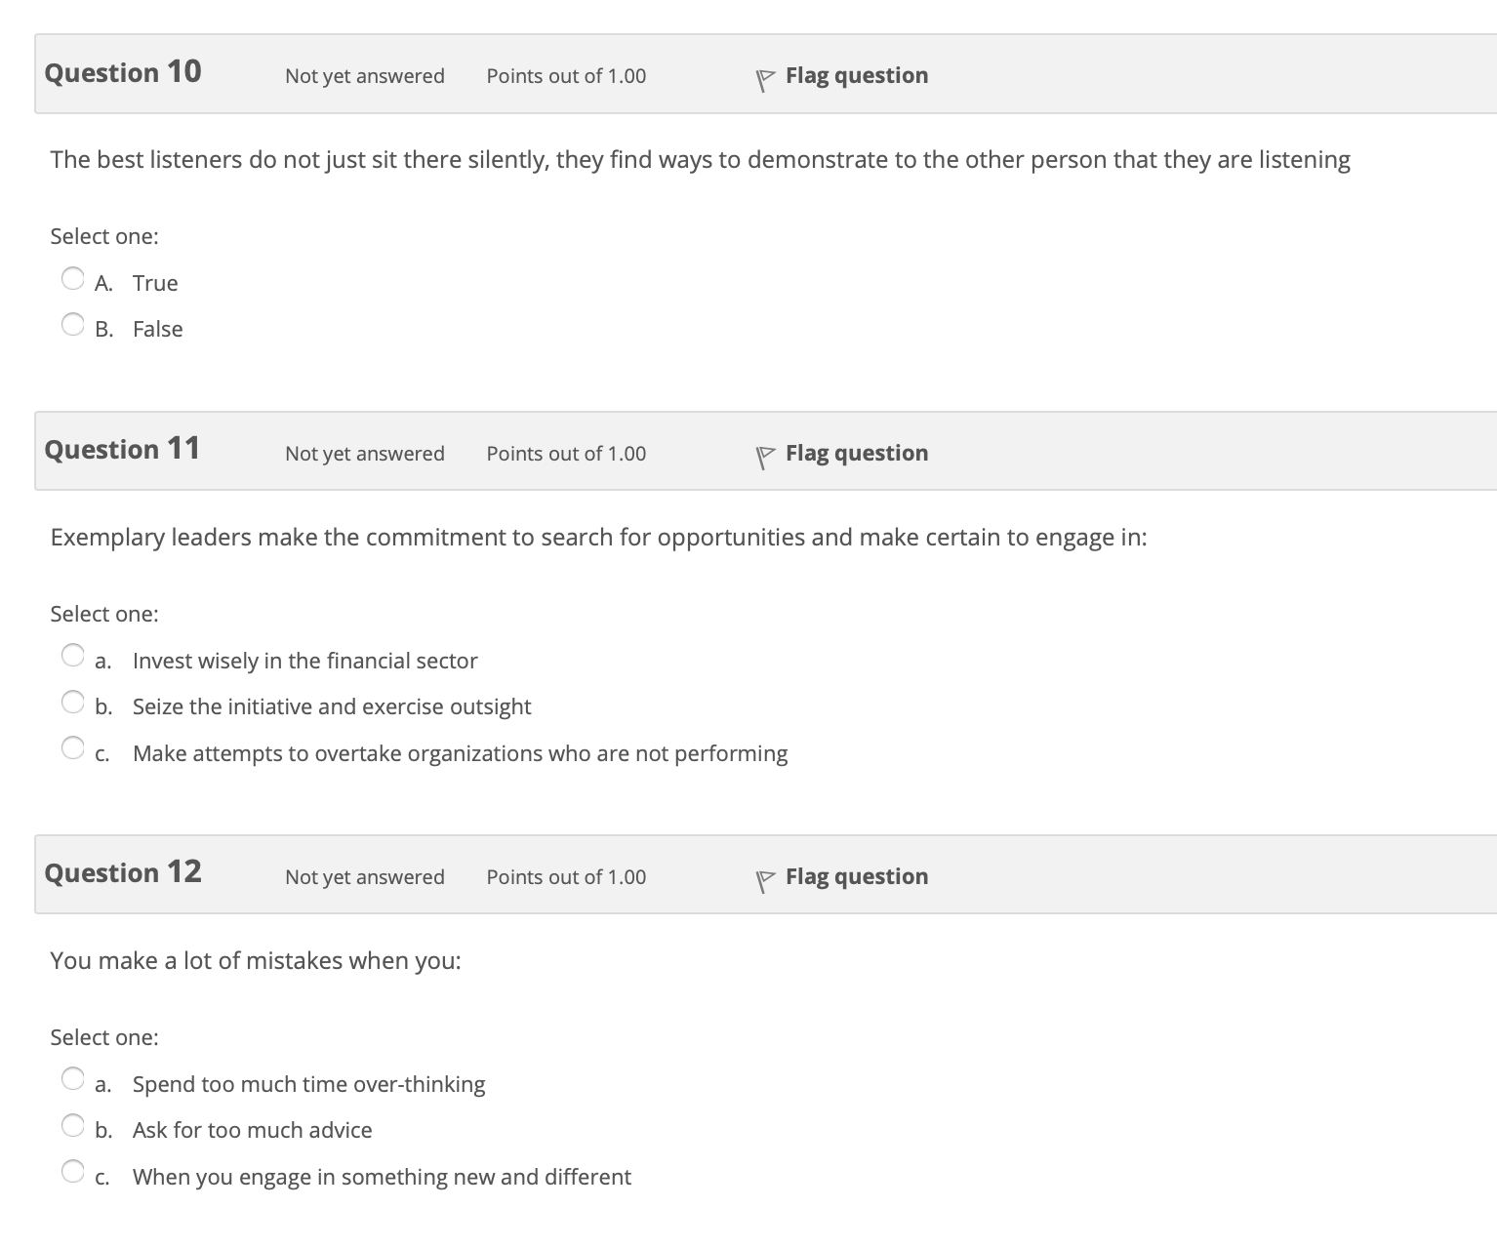This screenshot has width=1497, height=1249.
Task: Select True for Question 10
Action: coord(73,279)
